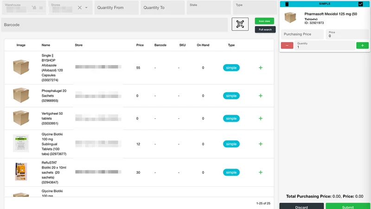Focus the Quantity From field
This screenshot has height=209, width=371.
(x=116, y=7)
